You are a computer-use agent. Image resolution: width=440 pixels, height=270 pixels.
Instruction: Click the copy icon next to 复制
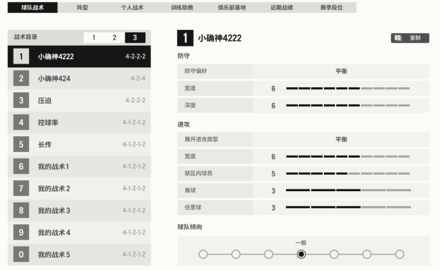pyautogui.click(x=398, y=38)
